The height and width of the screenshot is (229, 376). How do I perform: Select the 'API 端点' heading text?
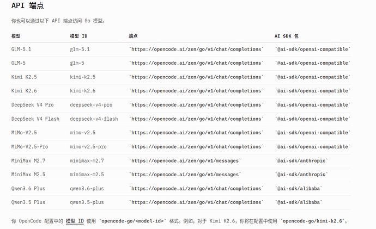pyautogui.click(x=28, y=5)
